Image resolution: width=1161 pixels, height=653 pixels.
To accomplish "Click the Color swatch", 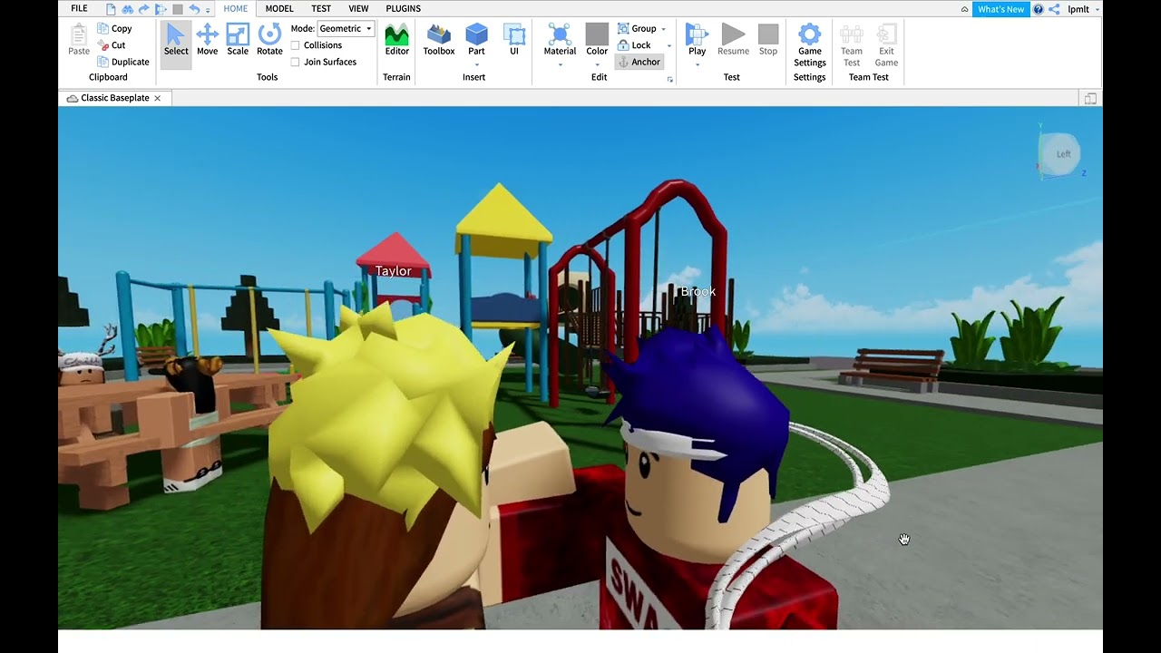I will [597, 35].
